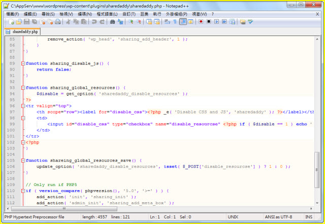
Task: Collapse the sharing_global_resources function fold
Action: pos(23,88)
